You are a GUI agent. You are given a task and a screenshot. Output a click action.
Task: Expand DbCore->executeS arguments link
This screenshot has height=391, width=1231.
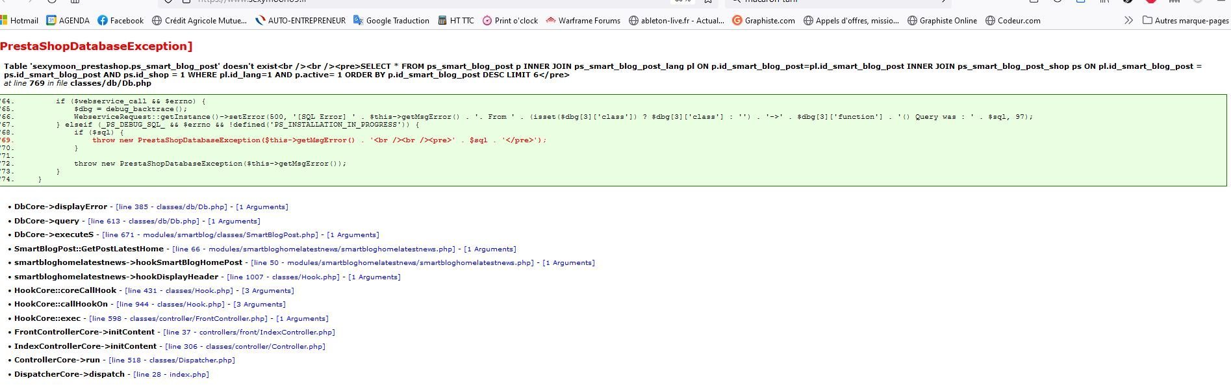coord(353,235)
